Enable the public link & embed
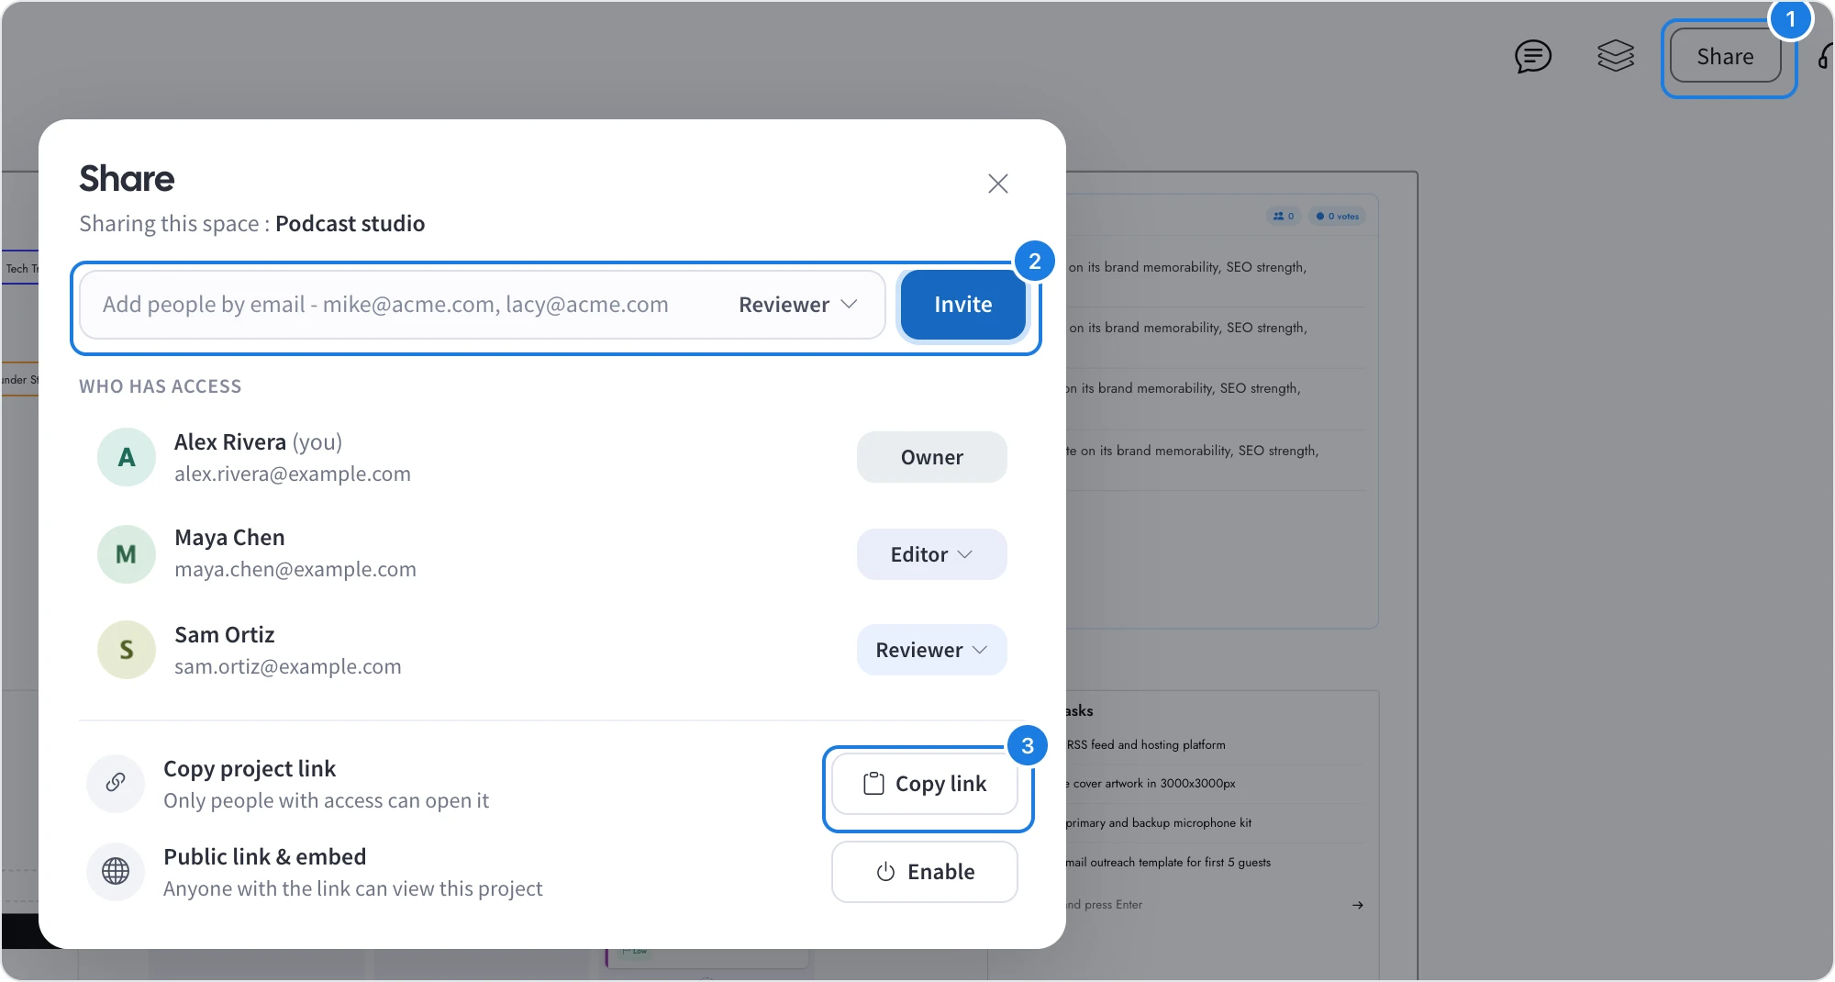 pyautogui.click(x=925, y=872)
